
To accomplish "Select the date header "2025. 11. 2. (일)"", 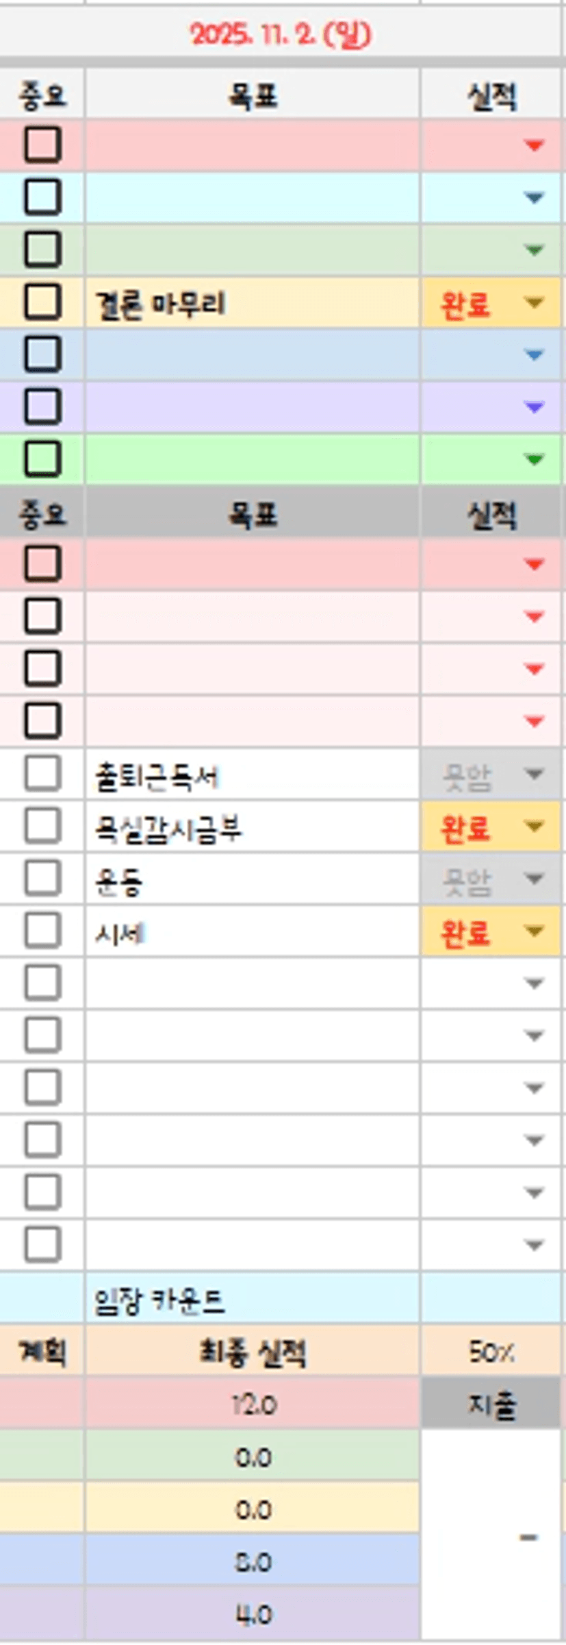I will pyautogui.click(x=280, y=34).
